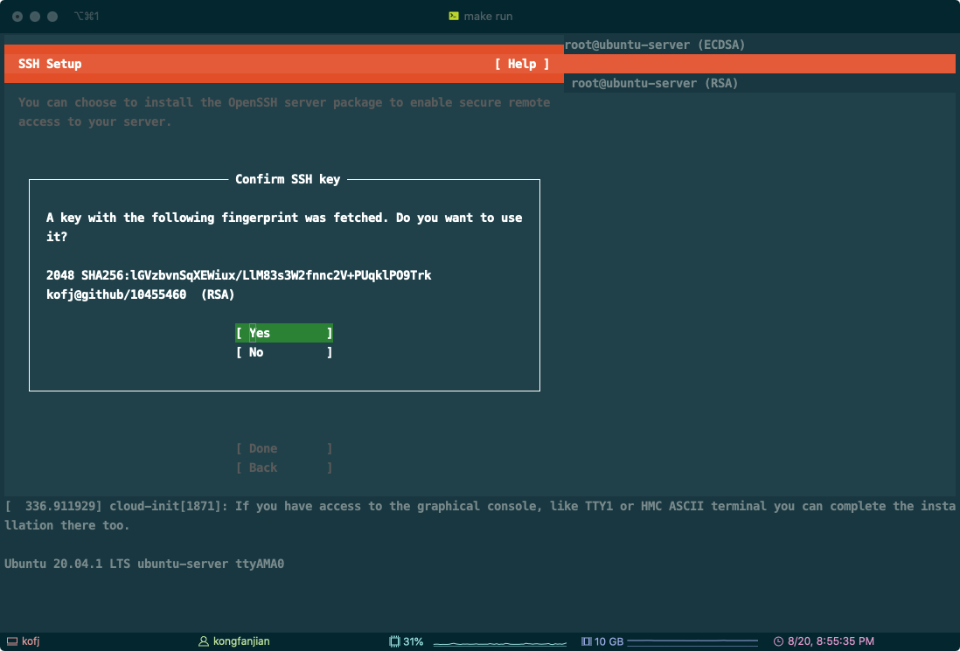Open Help in the SSH Setup header
The image size is (960, 651).
coord(521,64)
